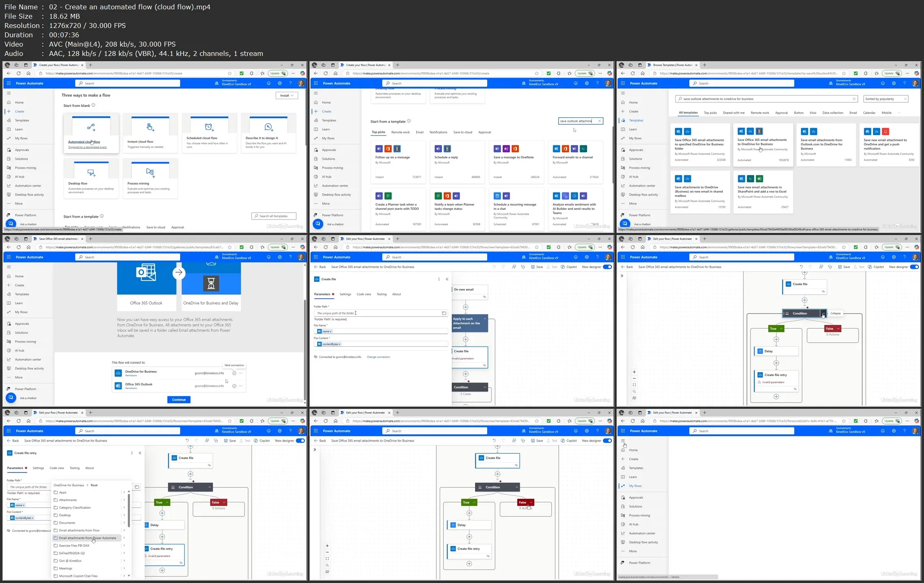Select the Automated cloud flow card
Screen dimensions: 924x583
pos(91,133)
